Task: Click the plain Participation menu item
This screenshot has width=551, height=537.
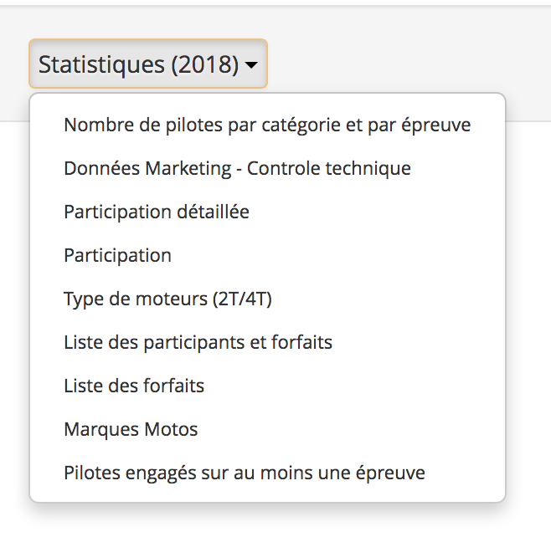Action: (x=117, y=256)
